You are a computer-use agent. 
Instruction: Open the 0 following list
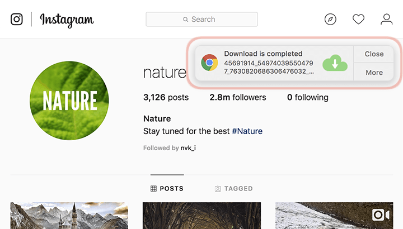click(307, 97)
